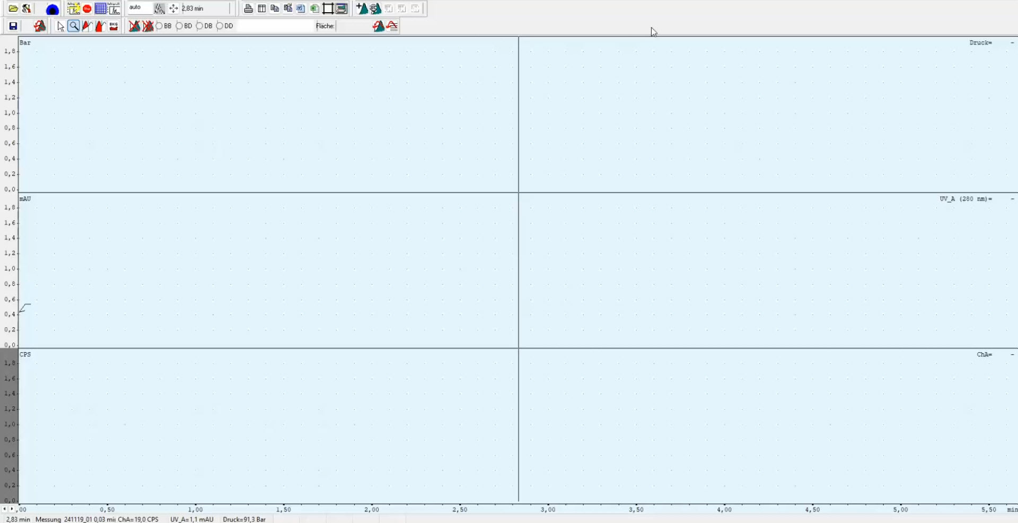This screenshot has height=523, width=1018.
Task: Click the first crossed-out peak delete icon
Action: click(x=134, y=26)
